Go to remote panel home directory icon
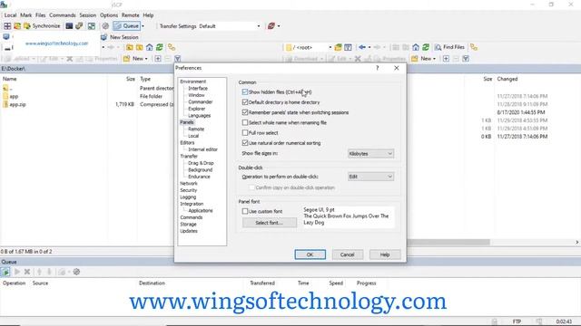 tap(416, 47)
